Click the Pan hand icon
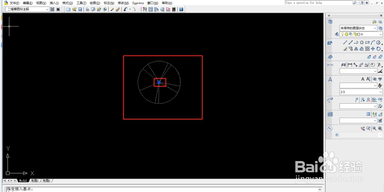The height and width of the screenshot is (192, 384). click(363, 128)
